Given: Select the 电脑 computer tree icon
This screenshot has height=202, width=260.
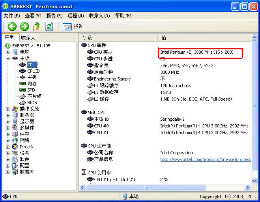Looking at the screenshot, I should [15, 52].
